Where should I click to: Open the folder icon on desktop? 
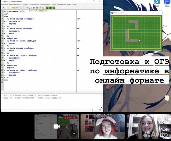tap(167, 99)
